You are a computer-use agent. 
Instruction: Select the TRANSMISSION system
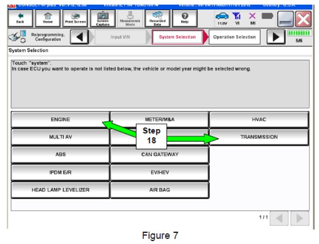click(259, 137)
